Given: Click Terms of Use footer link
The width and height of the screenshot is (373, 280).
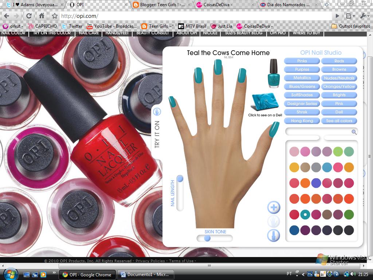Looking at the screenshot, I should point(181,261).
